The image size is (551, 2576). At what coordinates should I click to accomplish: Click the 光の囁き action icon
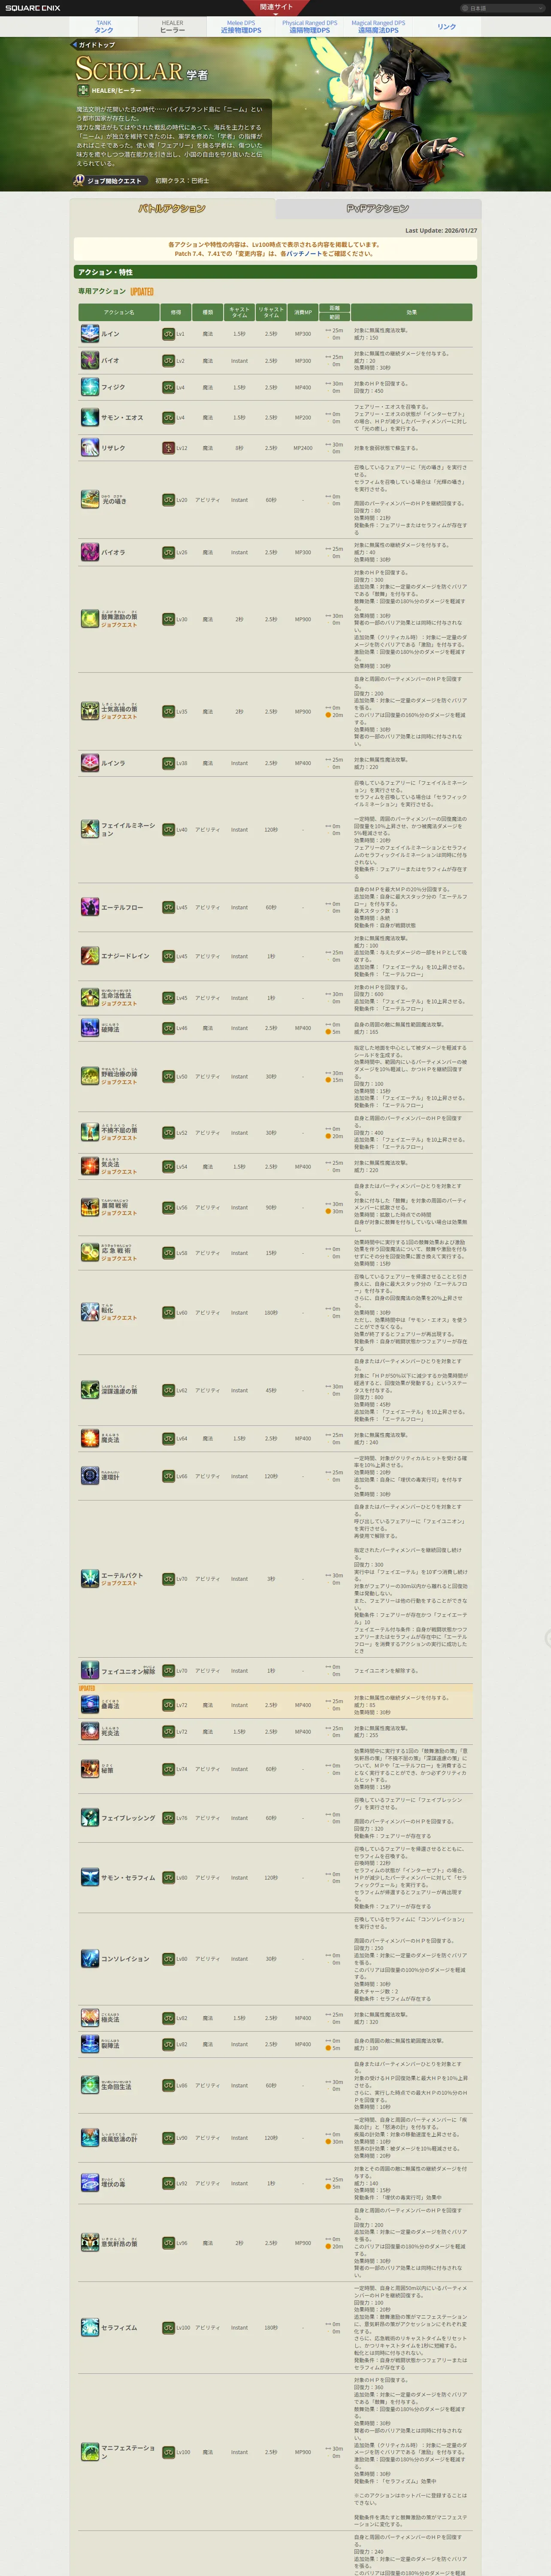pos(90,499)
